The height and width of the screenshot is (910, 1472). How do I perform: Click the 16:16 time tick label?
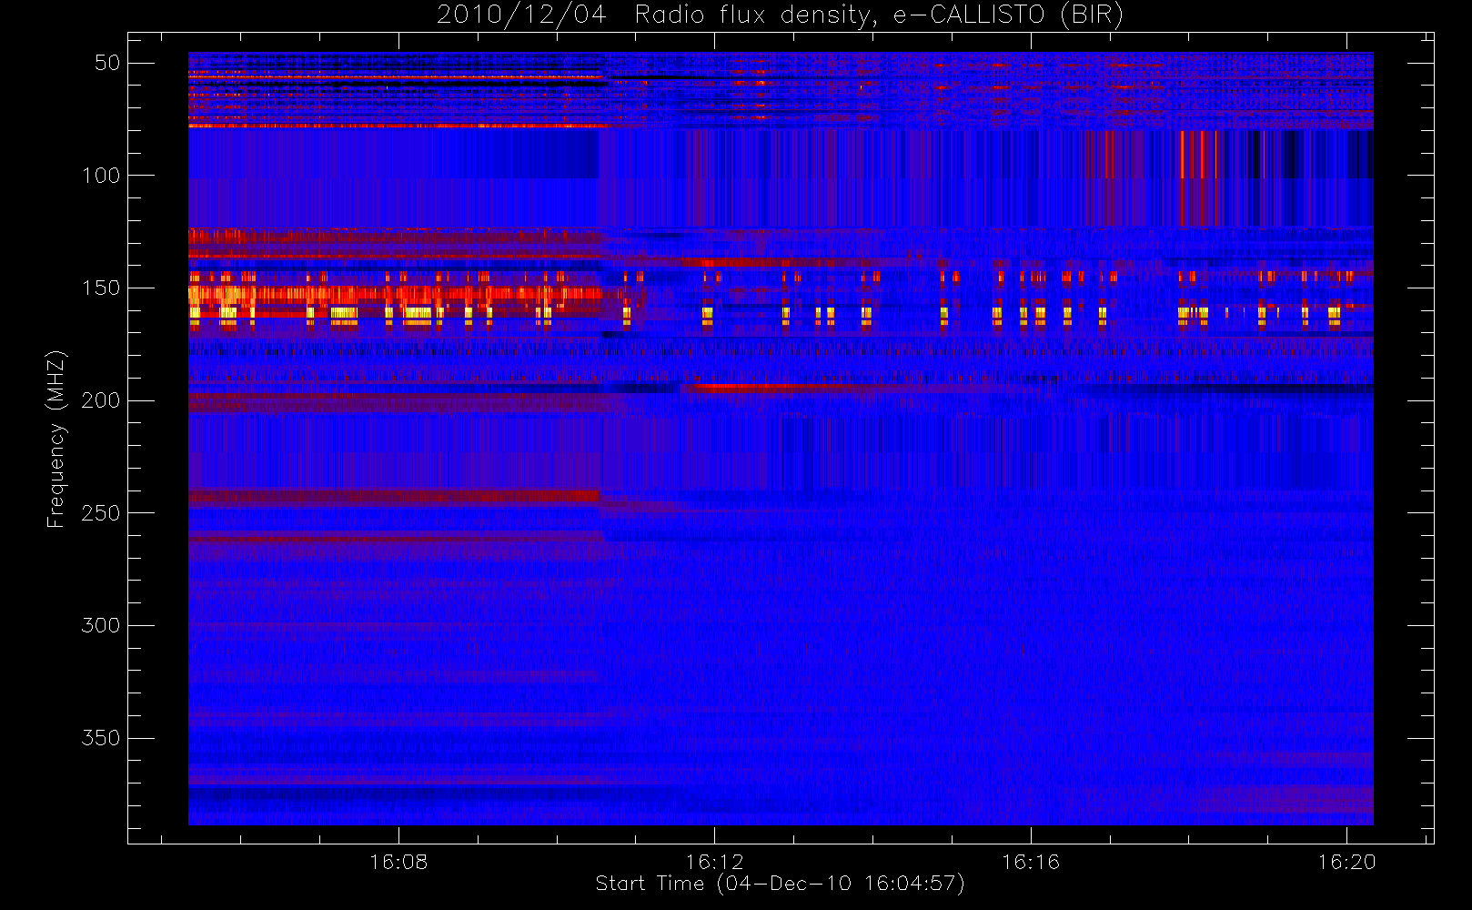click(x=1031, y=862)
